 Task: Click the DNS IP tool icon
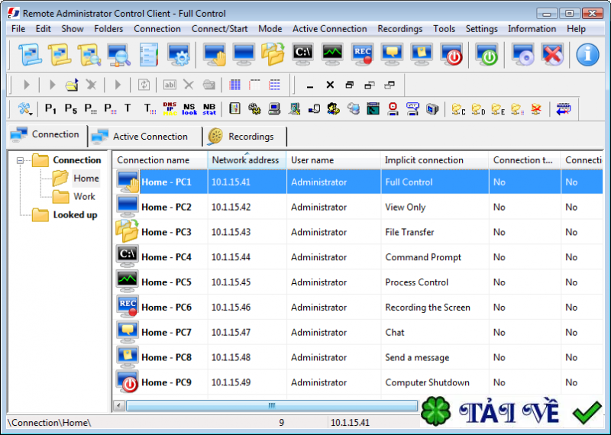[x=170, y=109]
